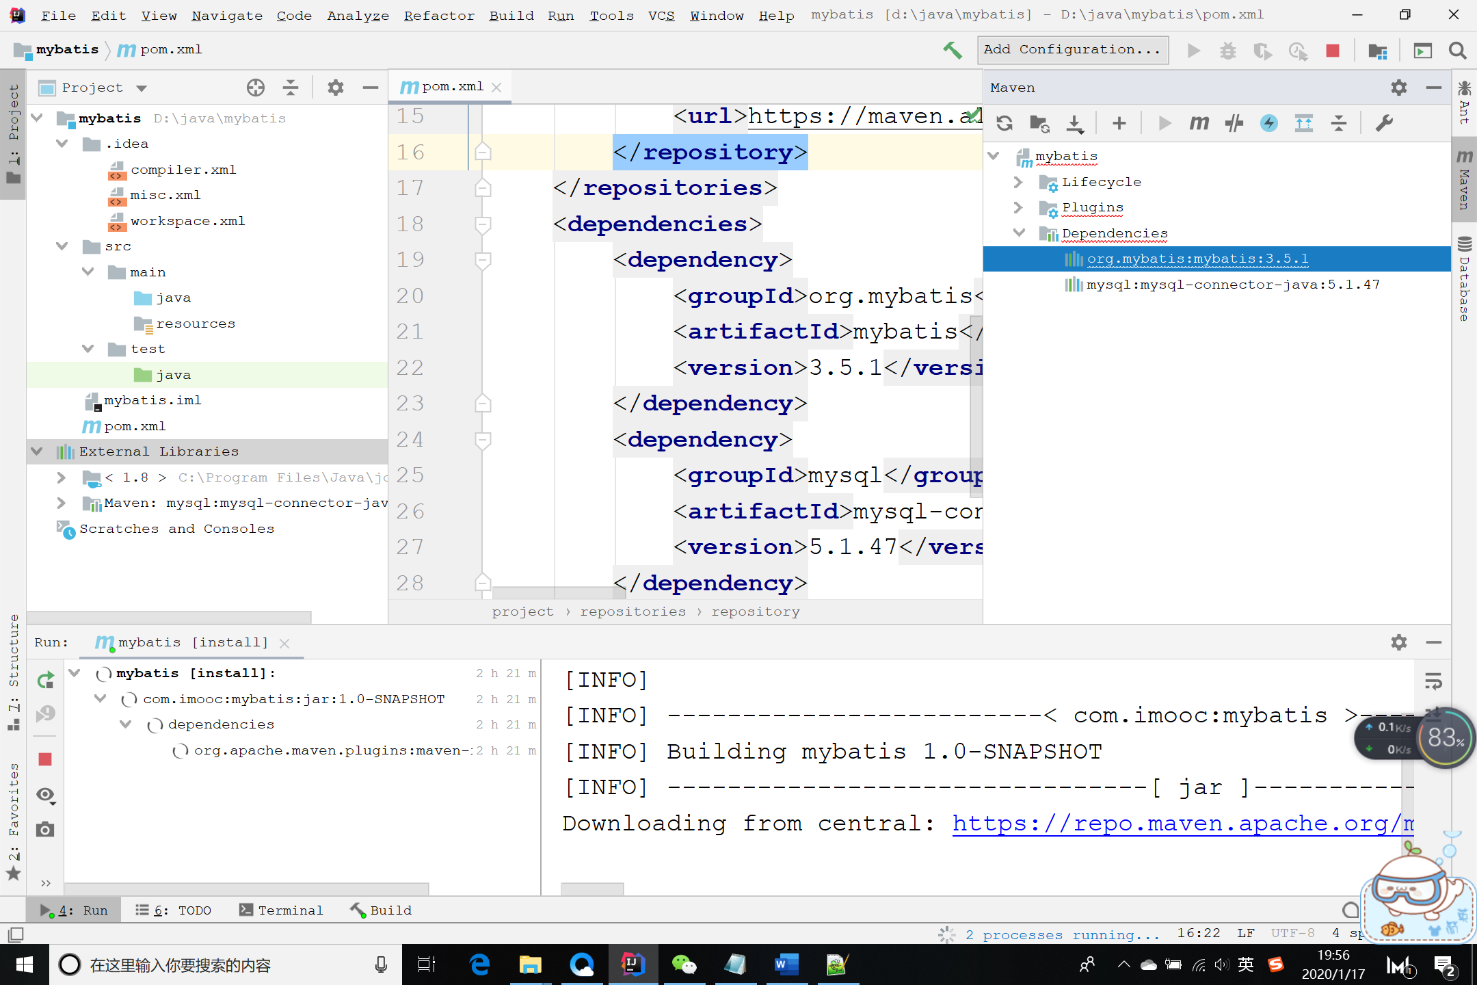Open Maven settings wrench
Image resolution: width=1477 pixels, height=985 pixels.
pos(1384,123)
